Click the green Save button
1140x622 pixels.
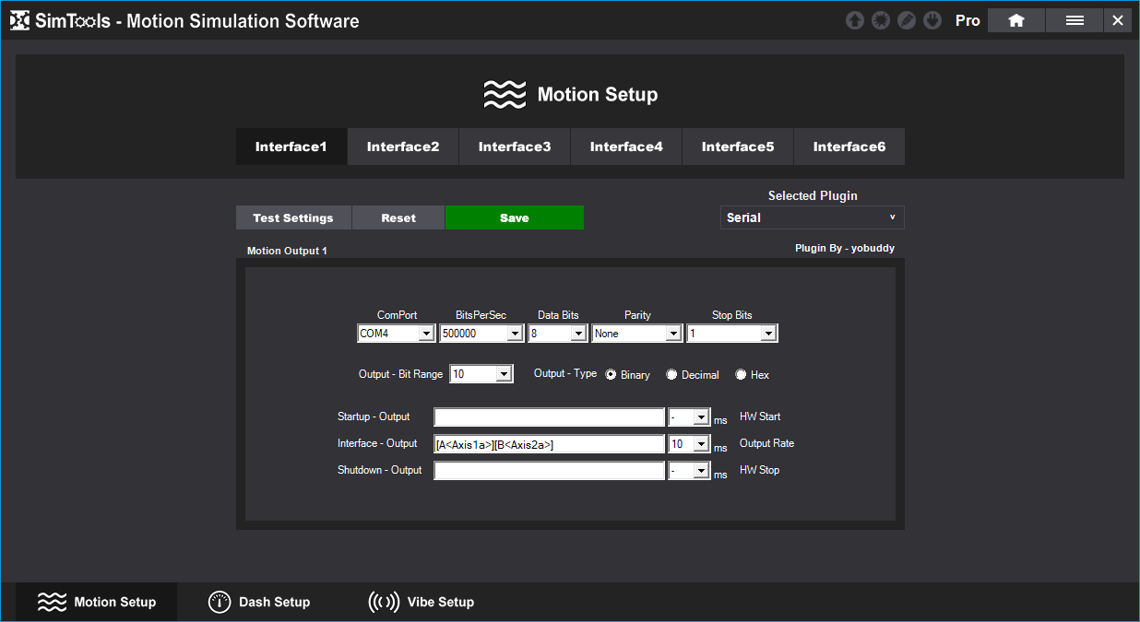(515, 217)
